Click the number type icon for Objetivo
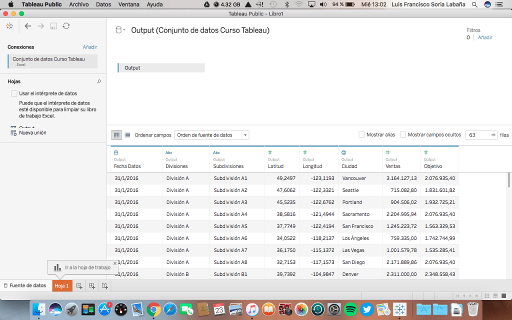This screenshot has height=320, width=512. point(426,152)
